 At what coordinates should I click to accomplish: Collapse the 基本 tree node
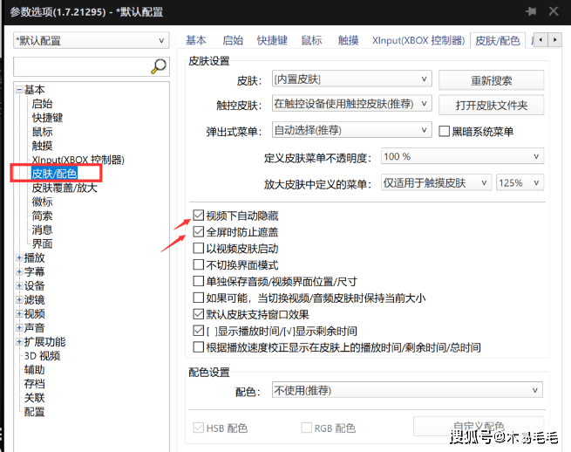(x=19, y=90)
